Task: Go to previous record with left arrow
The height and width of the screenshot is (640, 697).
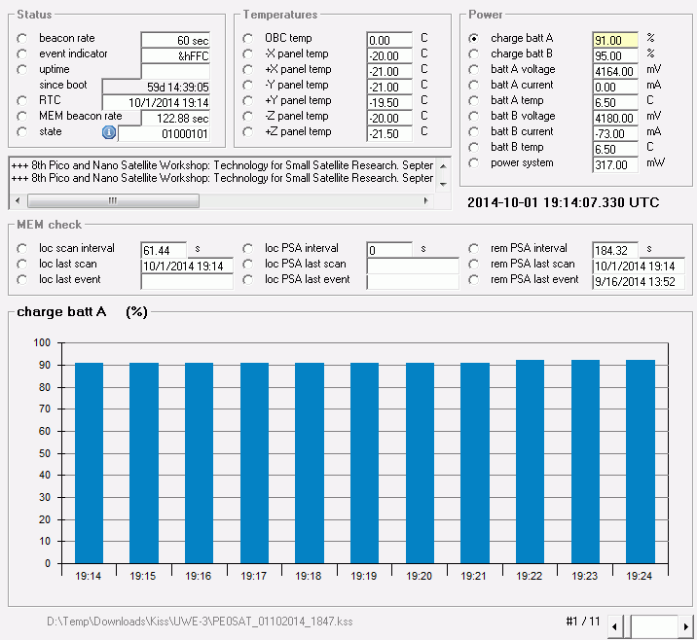Action: pos(615,626)
